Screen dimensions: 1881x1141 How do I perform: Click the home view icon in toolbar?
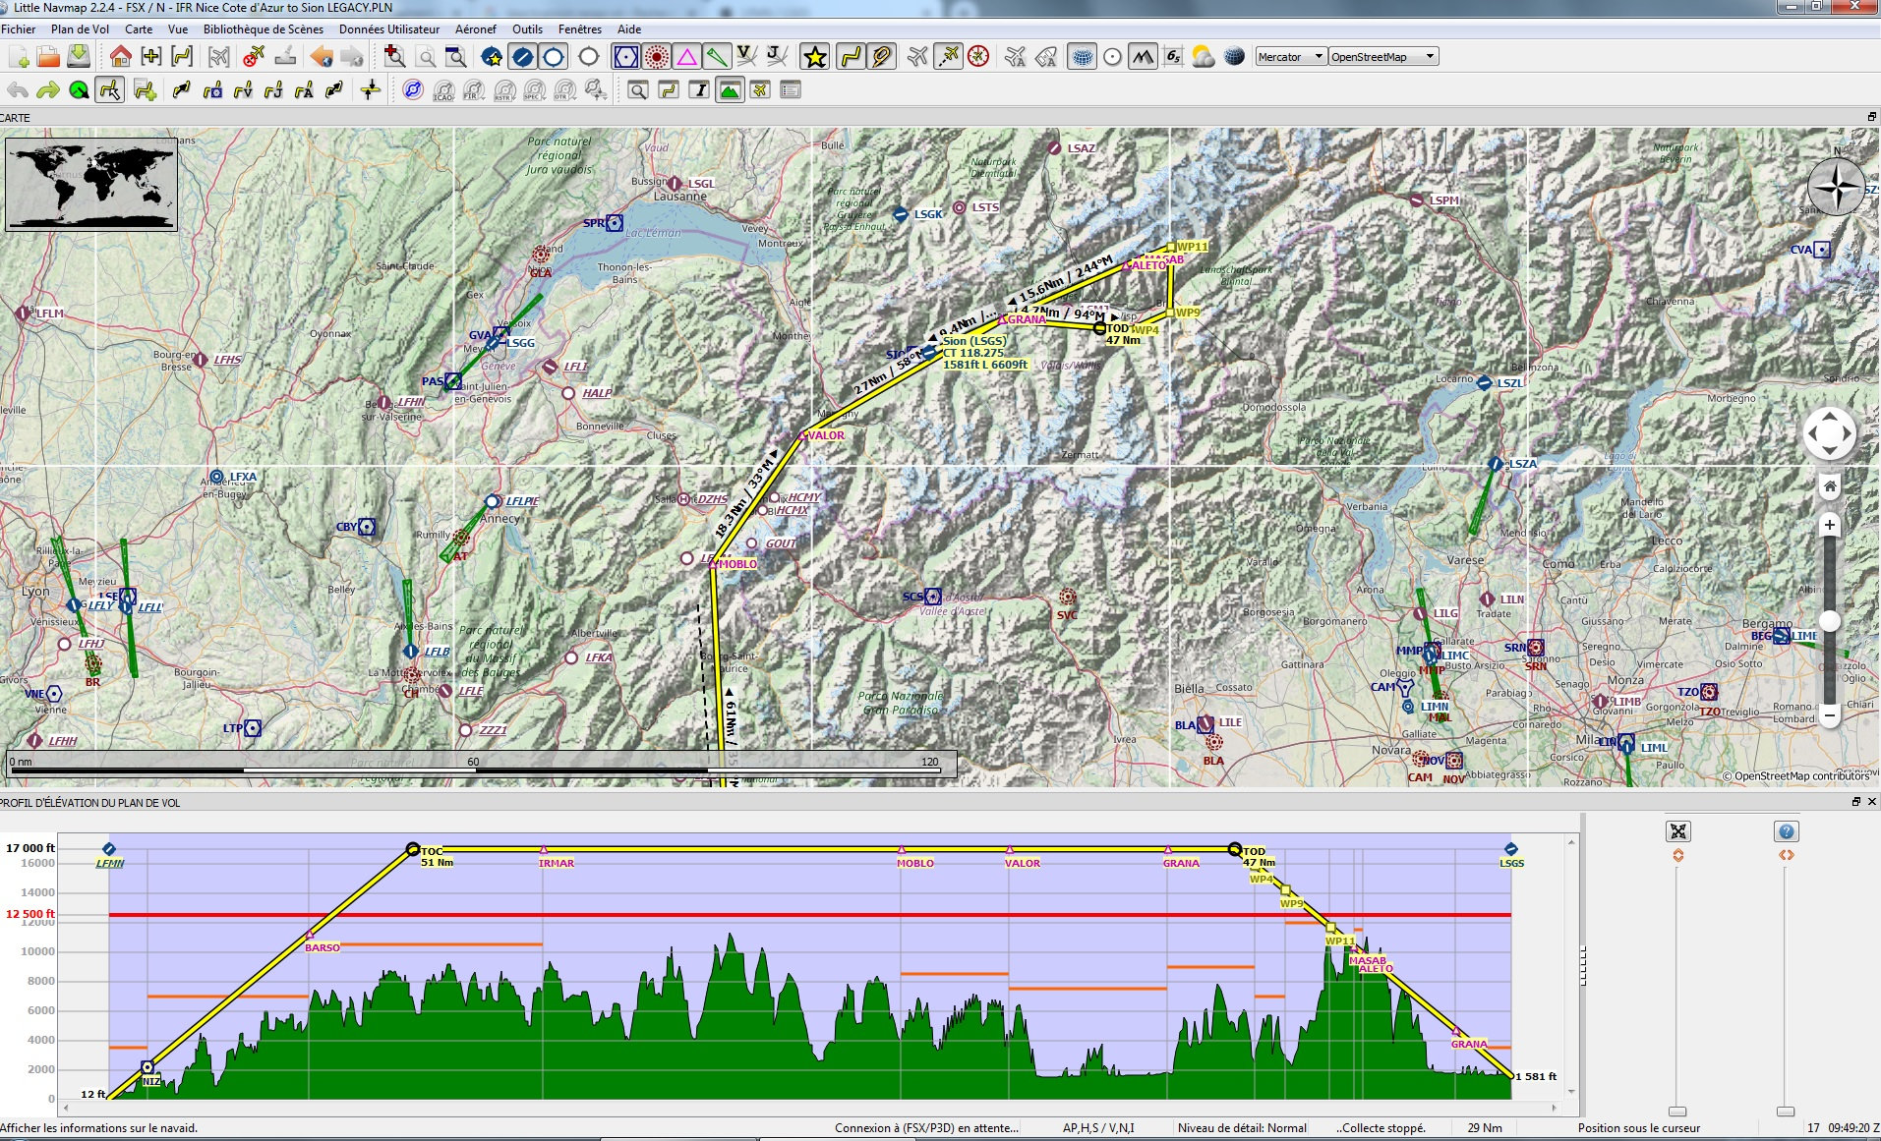pos(120,57)
